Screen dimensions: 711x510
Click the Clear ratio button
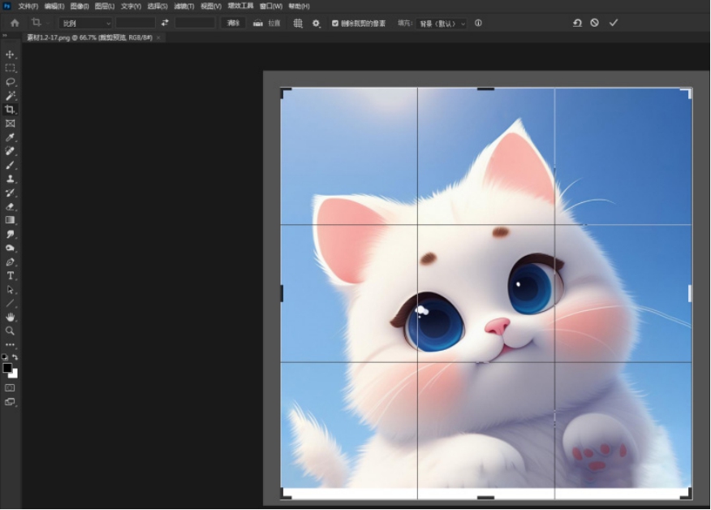[234, 24]
